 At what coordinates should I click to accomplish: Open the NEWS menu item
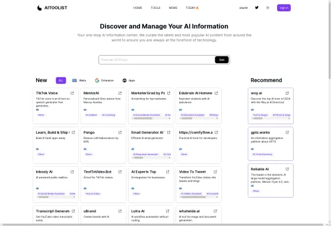(173, 8)
